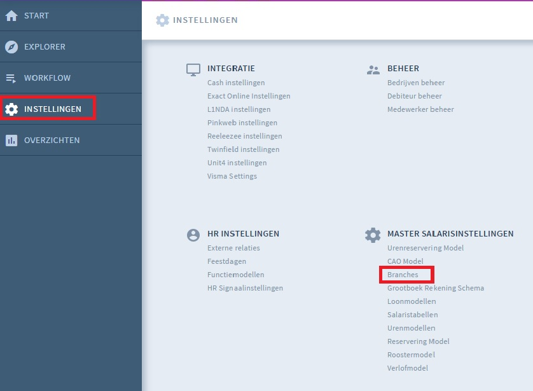Open HR Signaalinstellingen
The width and height of the screenshot is (533, 391).
tap(245, 288)
